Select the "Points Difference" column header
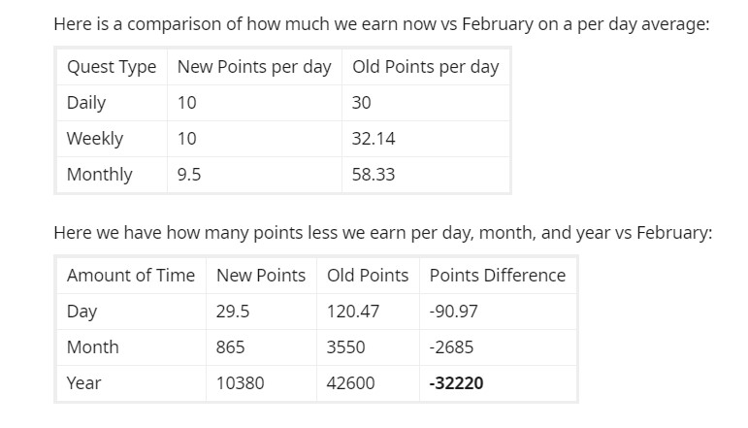Viewport: 748px width, 428px height. point(498,276)
